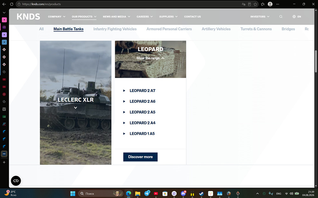The image size is (318, 198).
Task: Open the Leopard 2 A7 link
Action: 142,90
